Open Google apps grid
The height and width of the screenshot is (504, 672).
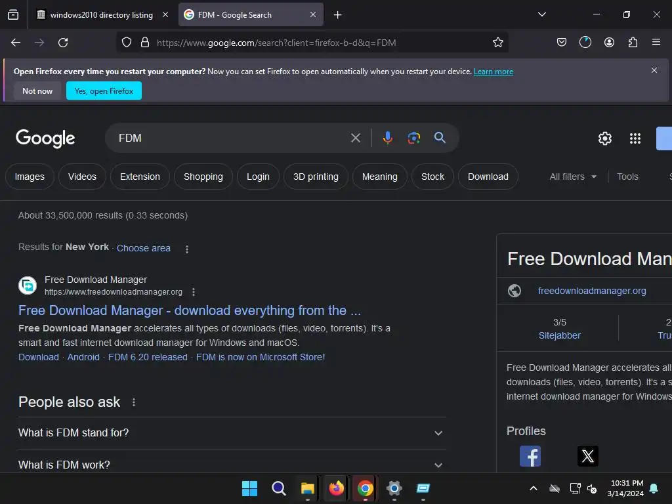coord(635,138)
